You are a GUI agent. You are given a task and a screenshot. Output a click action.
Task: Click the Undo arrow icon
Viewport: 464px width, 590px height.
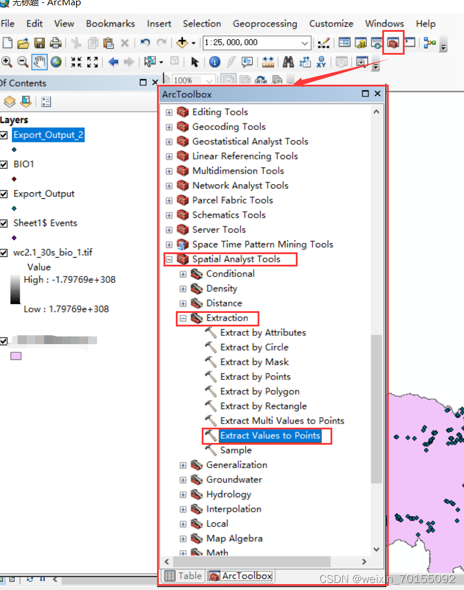click(x=145, y=42)
